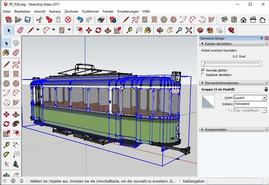Viewport: 269px width, 185px height.
Task: Open Extension Warehouse ruby icon
Action: (x=231, y=30)
